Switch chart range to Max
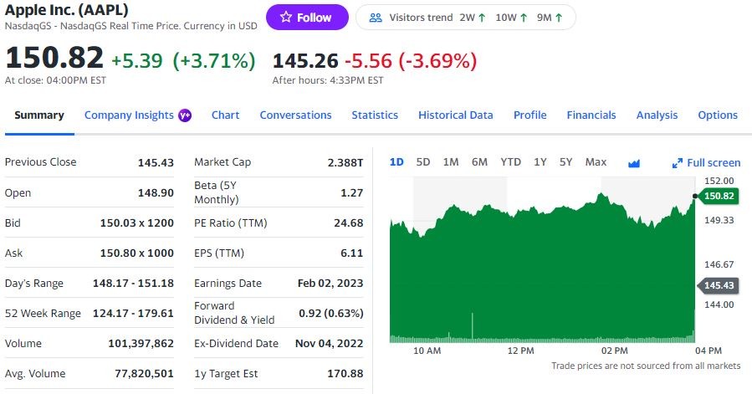This screenshot has height=394, width=752. coord(596,162)
